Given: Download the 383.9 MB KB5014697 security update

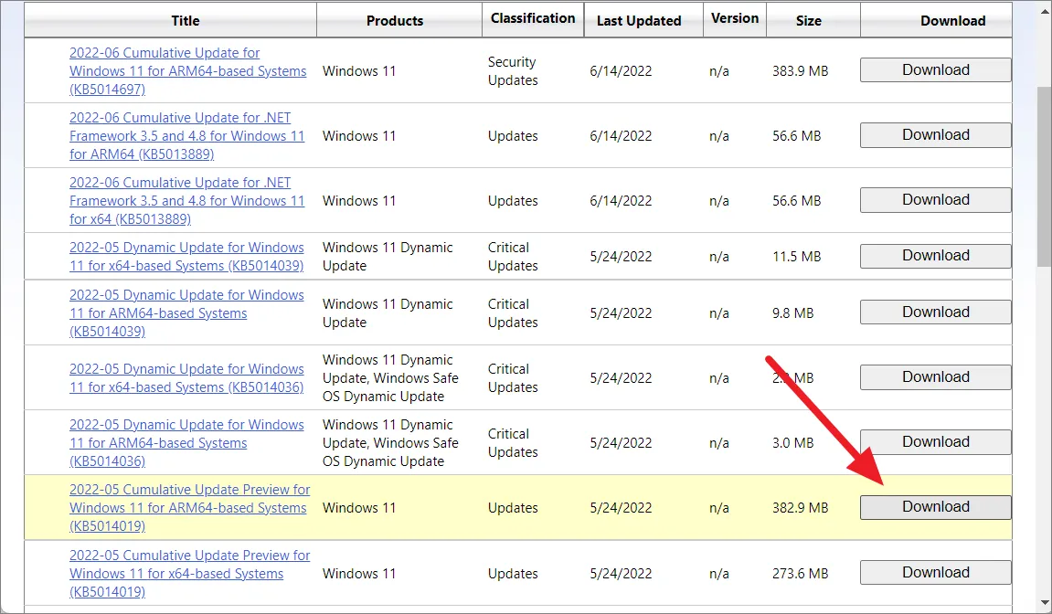Looking at the screenshot, I should tap(935, 70).
